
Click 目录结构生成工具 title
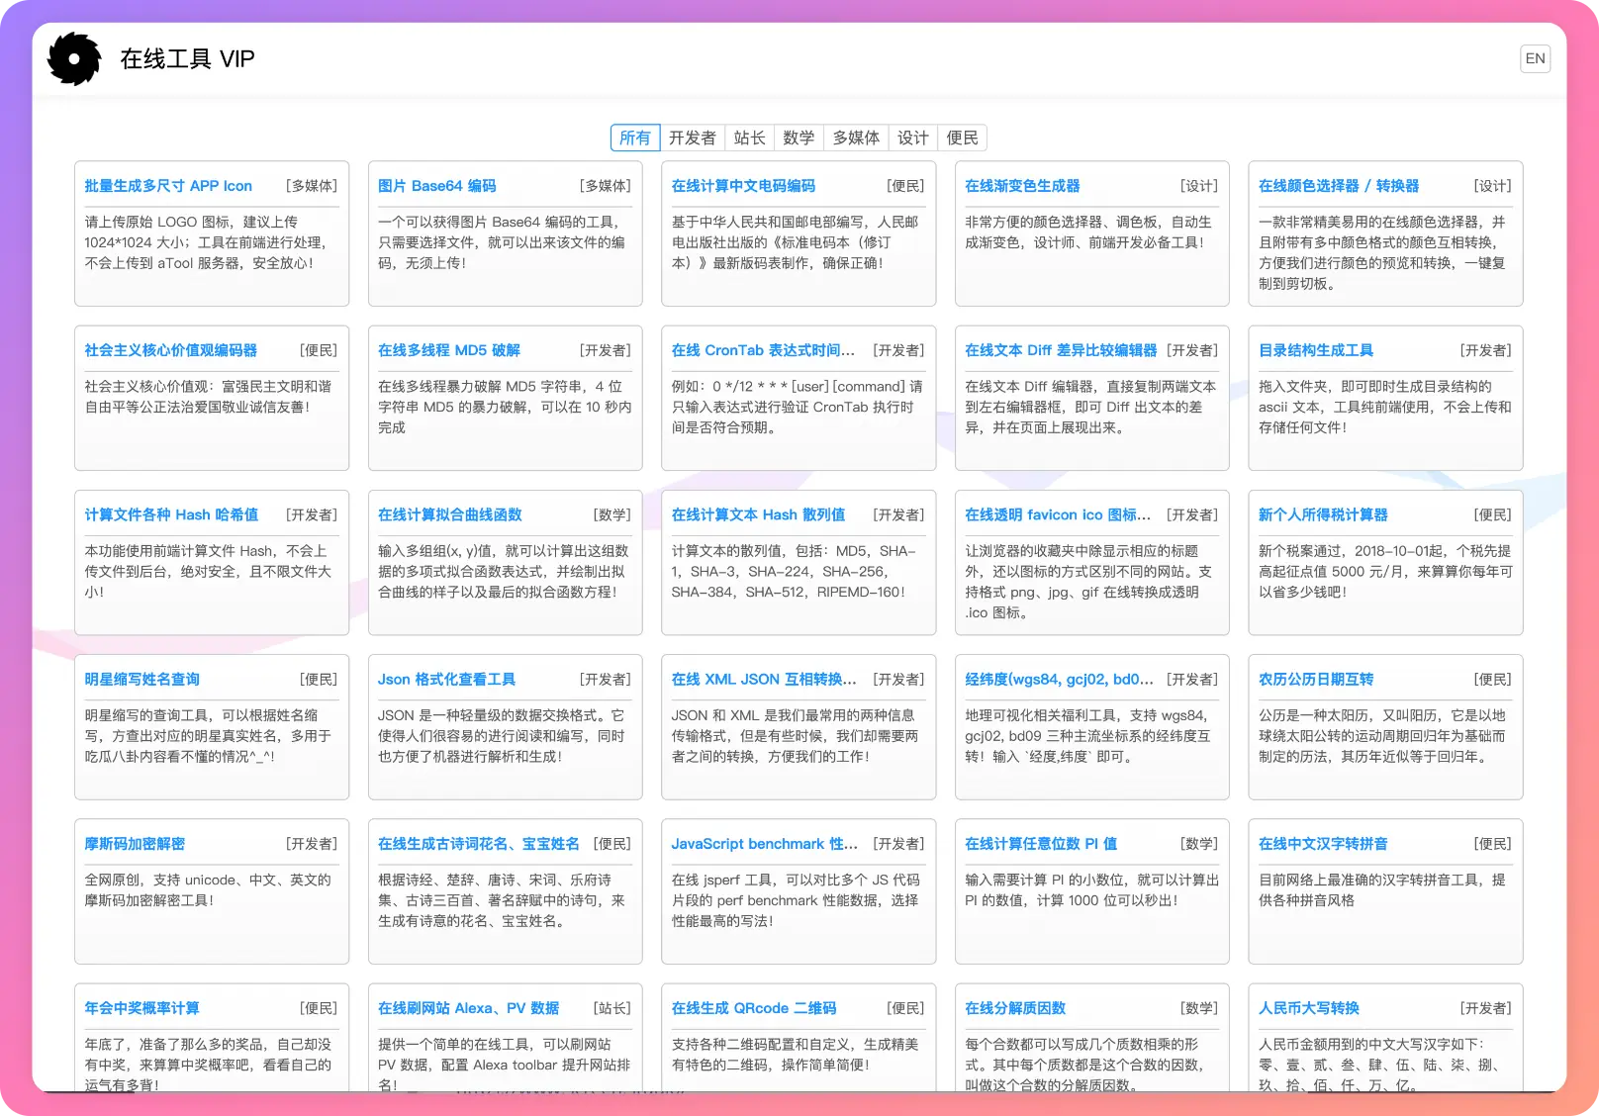point(1315,350)
